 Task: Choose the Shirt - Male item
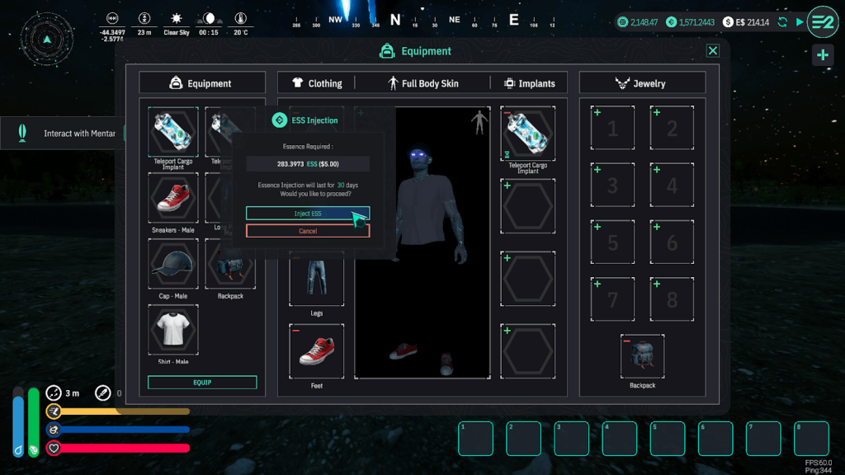(x=173, y=331)
